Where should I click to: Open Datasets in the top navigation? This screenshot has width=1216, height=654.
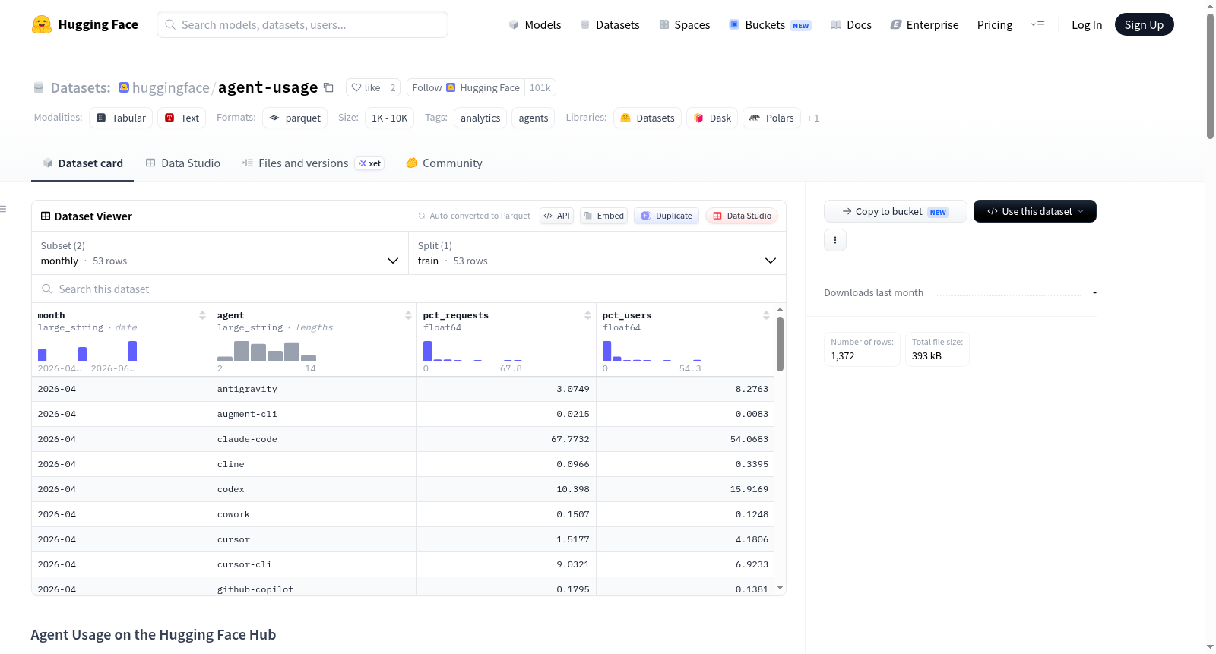click(x=610, y=24)
